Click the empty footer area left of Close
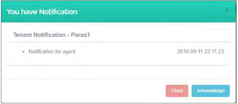 click(83, 91)
